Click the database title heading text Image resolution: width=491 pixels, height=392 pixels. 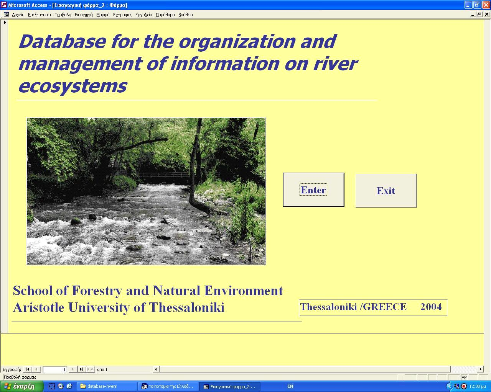(x=188, y=64)
